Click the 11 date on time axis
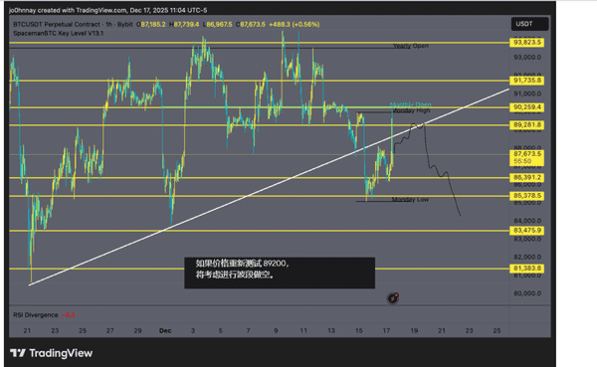The width and height of the screenshot is (597, 367). pos(303,331)
